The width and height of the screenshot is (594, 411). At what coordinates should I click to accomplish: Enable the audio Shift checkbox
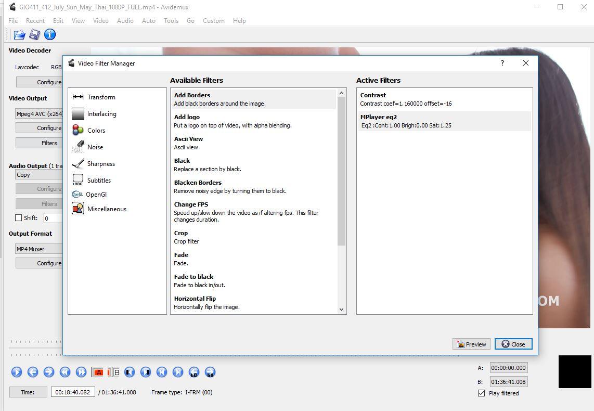pyautogui.click(x=19, y=218)
